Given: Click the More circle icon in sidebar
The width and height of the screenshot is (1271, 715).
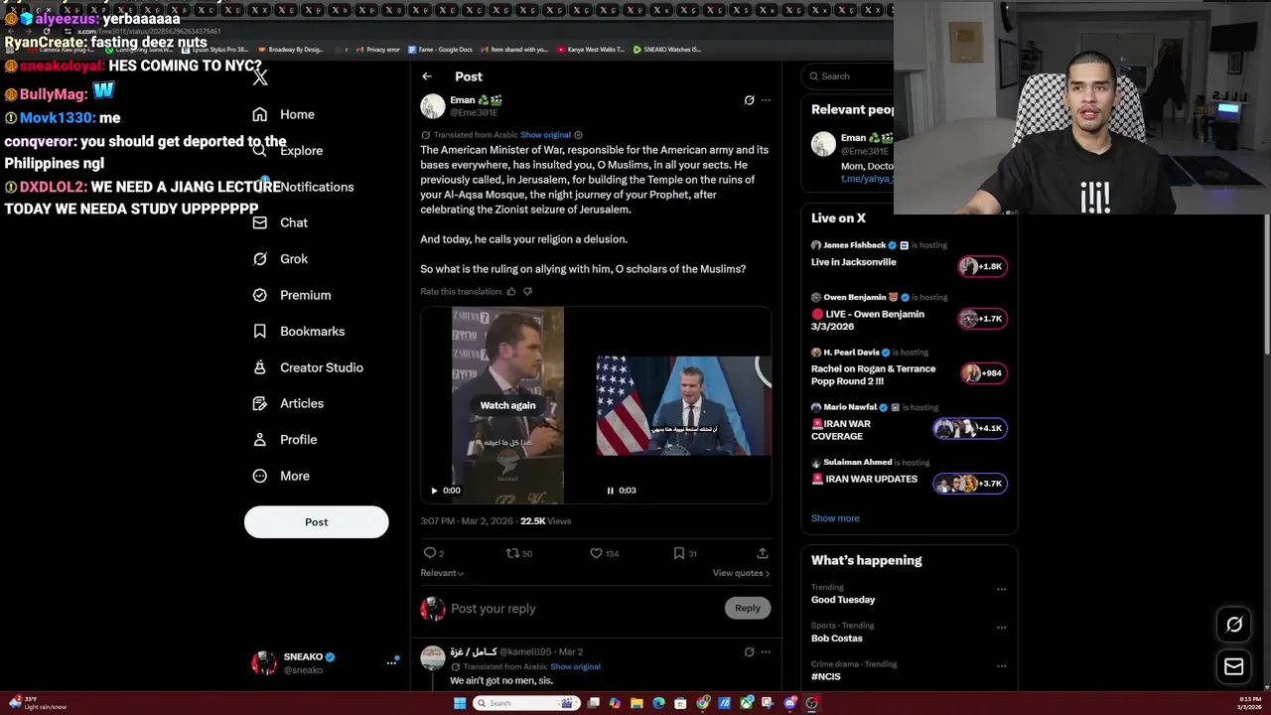Looking at the screenshot, I should point(260,476).
